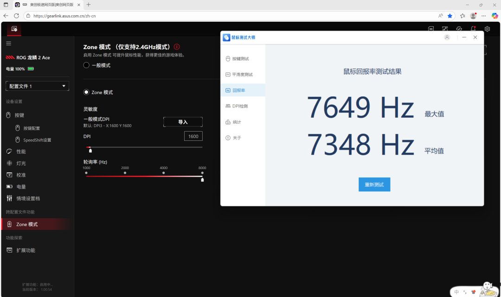Click the 重新测试 retest button
This screenshot has width=501, height=297.
click(x=374, y=184)
